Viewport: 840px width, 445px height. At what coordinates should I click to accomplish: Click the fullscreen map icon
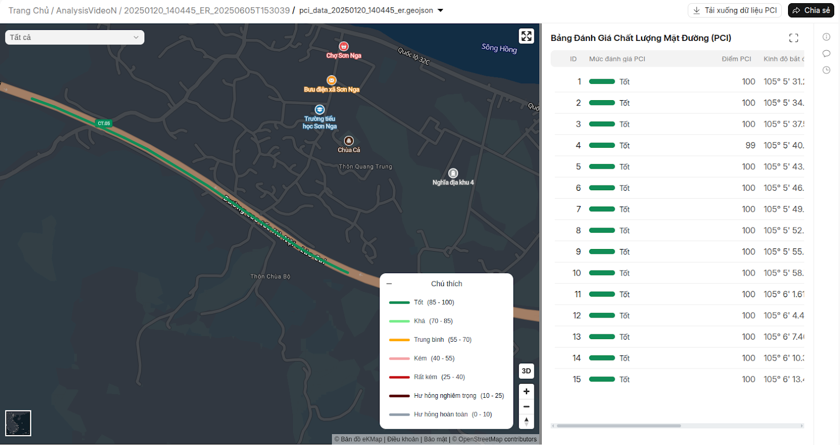526,36
